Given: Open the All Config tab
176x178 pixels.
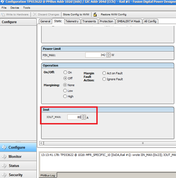Looking at the screenshot, I should 150,21.
